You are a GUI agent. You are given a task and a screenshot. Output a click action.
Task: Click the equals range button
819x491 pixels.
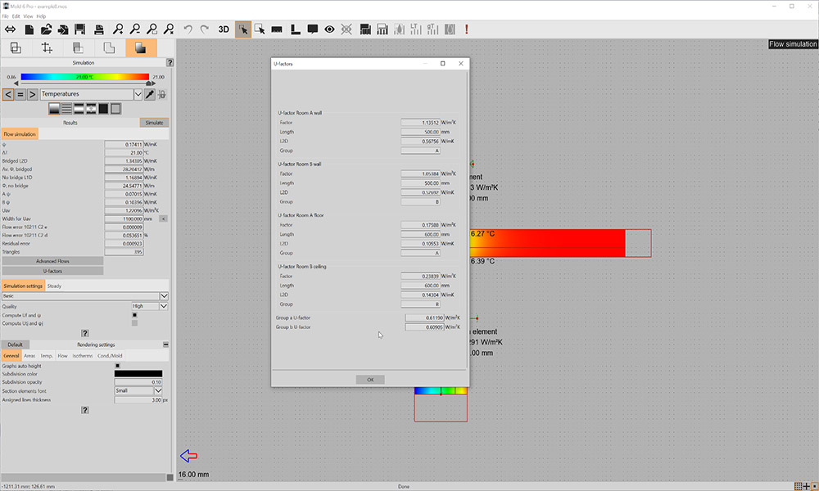click(x=20, y=94)
